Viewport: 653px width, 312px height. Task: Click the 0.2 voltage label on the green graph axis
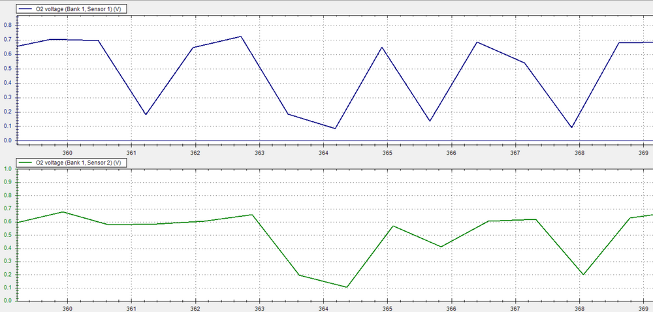coord(7,275)
